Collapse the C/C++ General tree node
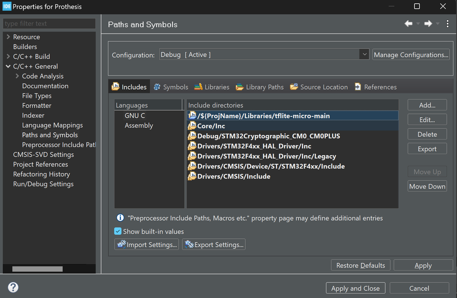This screenshot has width=457, height=298. [x=8, y=66]
